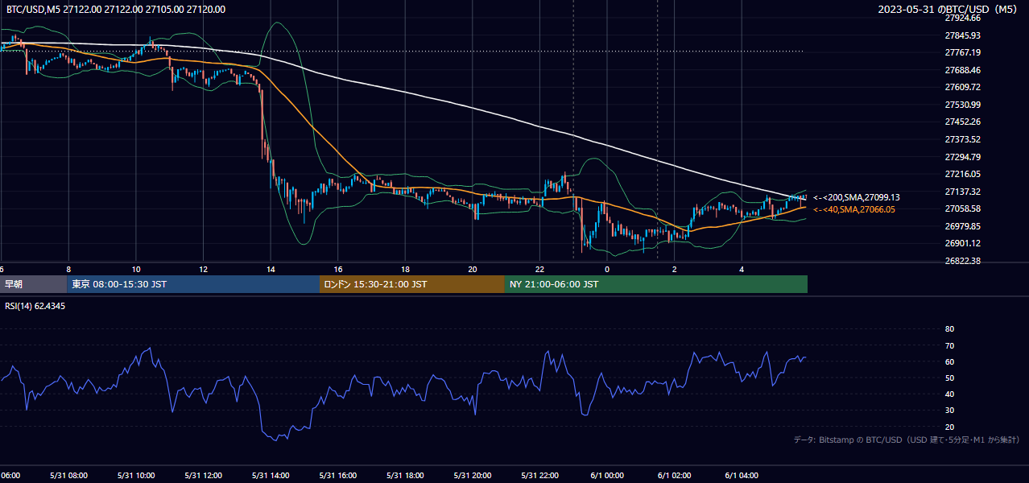Click time label 5/31 16:00
Image resolution: width=1029 pixels, height=483 pixels.
click(x=338, y=476)
